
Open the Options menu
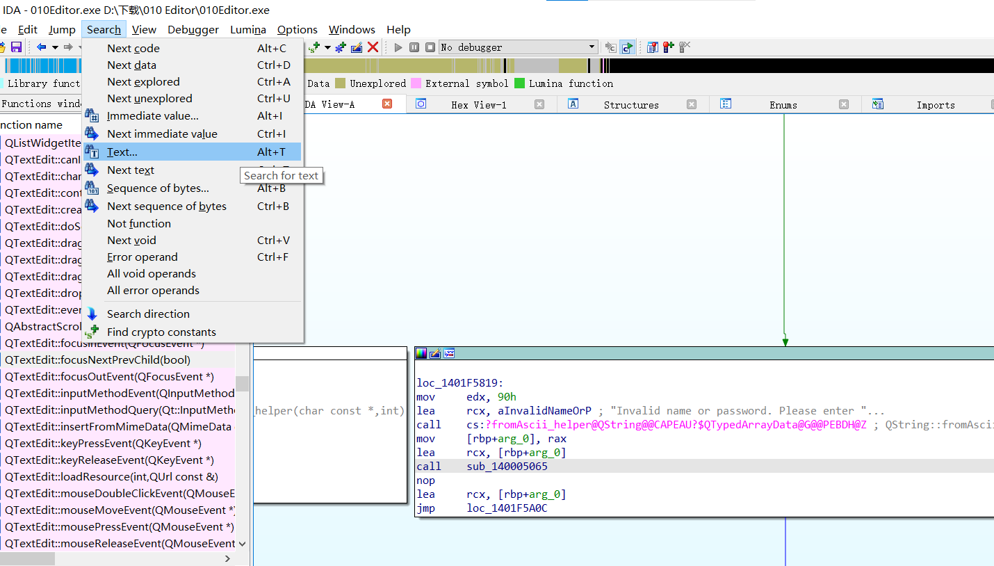(x=298, y=29)
